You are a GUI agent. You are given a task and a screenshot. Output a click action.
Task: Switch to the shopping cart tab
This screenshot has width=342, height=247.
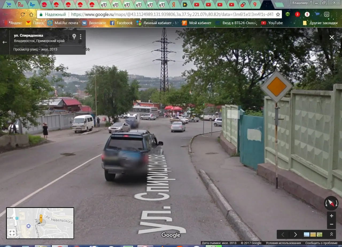click(9, 4)
